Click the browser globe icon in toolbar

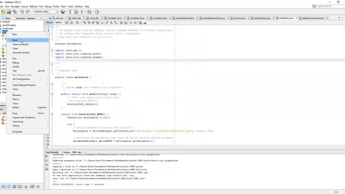pos(63,12)
